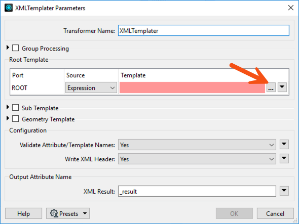This screenshot has width=299, height=224.
Task: Enable the Geometry Template checkbox
Action: click(x=15, y=119)
